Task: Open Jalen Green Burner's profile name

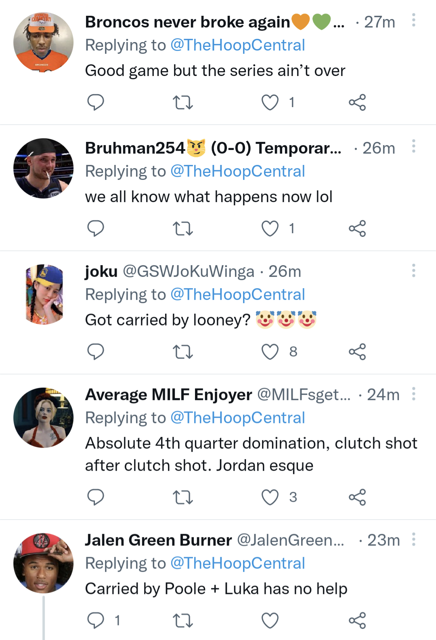Action: [158, 540]
